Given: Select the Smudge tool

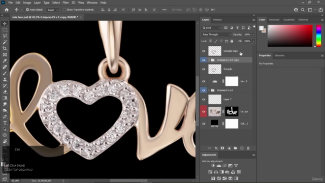Looking at the screenshot, I should click(x=5, y=104).
